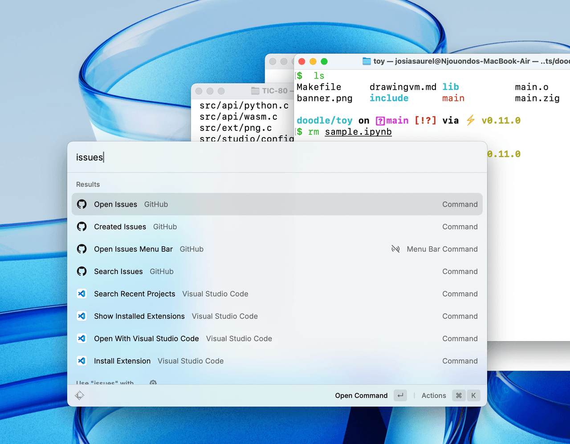Click the GitHub icon beside Search Issues
This screenshot has width=570, height=444.
[82, 271]
